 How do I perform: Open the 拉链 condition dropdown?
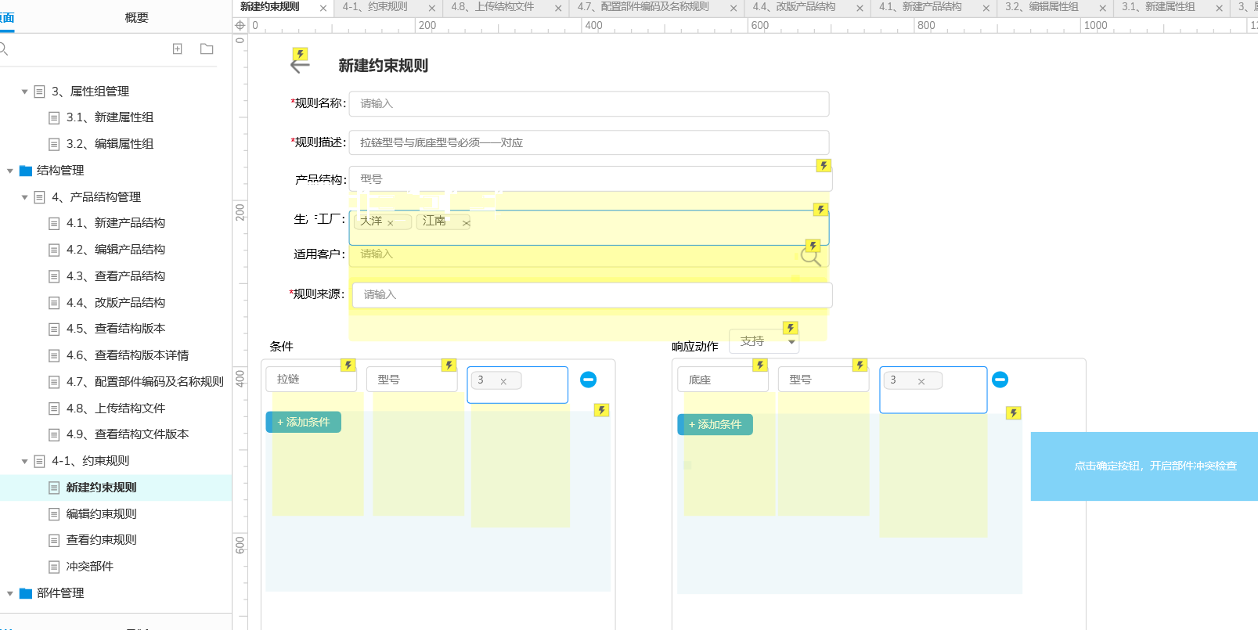coord(311,379)
